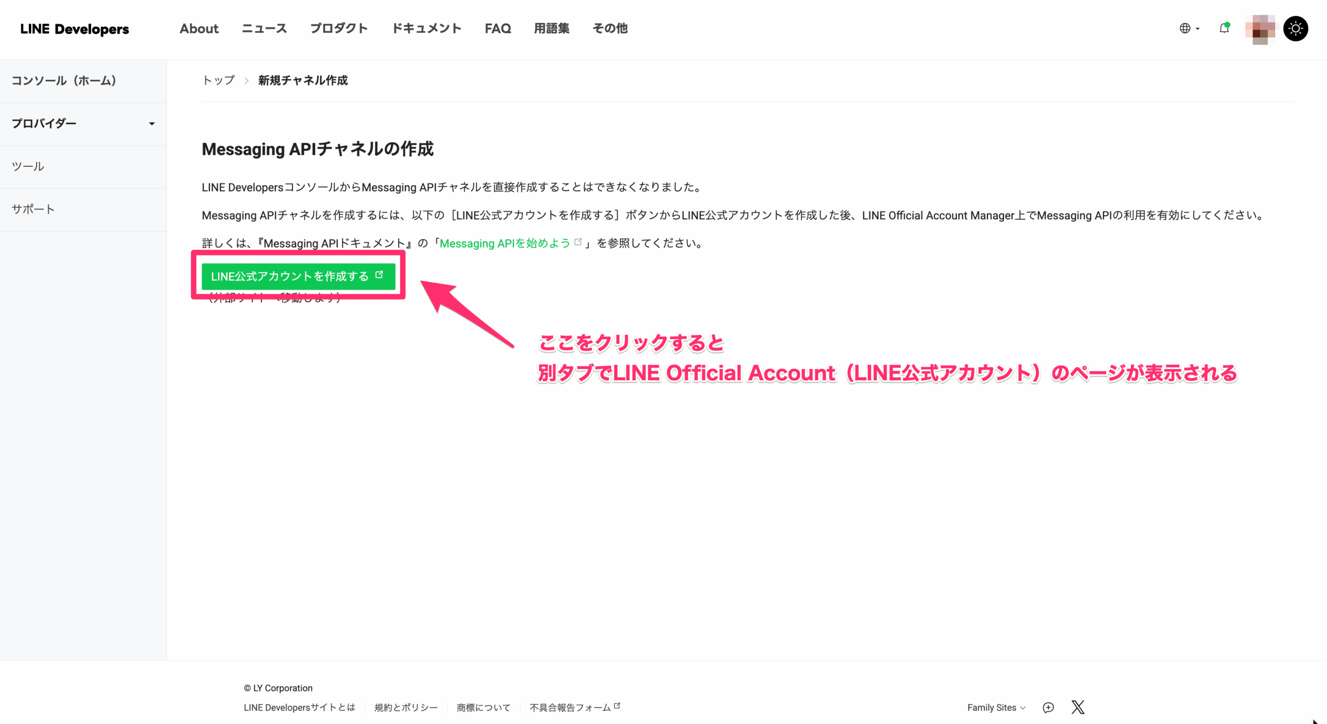Open the About menu item
The width and height of the screenshot is (1327, 724).
point(199,29)
